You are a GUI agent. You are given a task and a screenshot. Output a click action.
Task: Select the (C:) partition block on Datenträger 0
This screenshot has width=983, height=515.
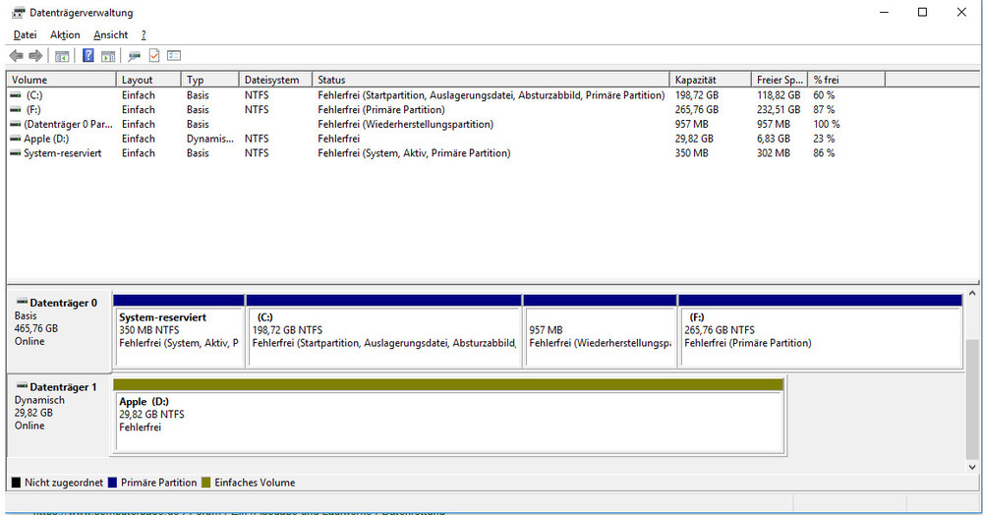click(x=383, y=336)
